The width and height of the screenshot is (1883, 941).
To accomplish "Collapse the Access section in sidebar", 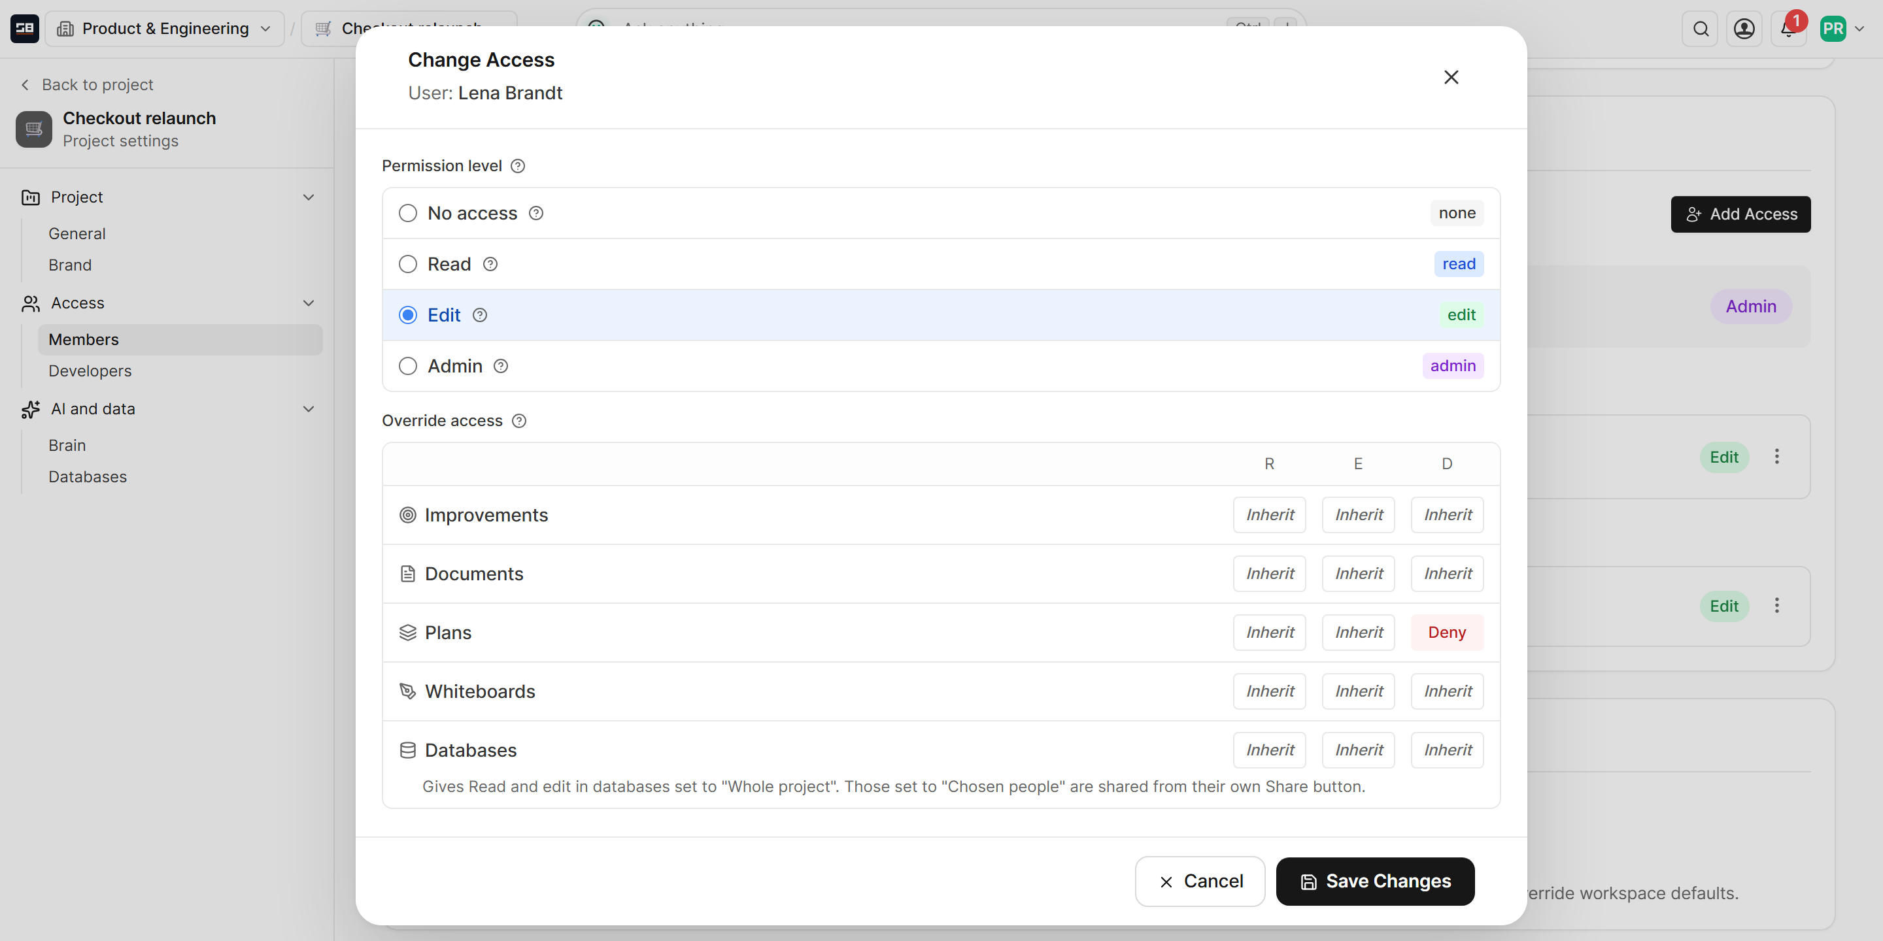I will point(309,303).
